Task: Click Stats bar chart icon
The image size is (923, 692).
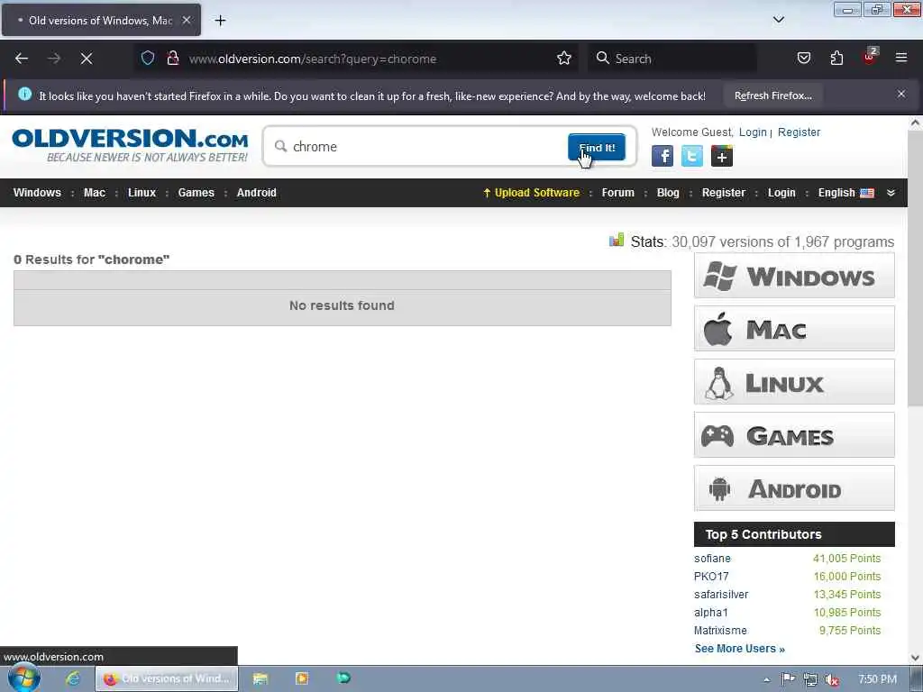Action: click(x=617, y=240)
